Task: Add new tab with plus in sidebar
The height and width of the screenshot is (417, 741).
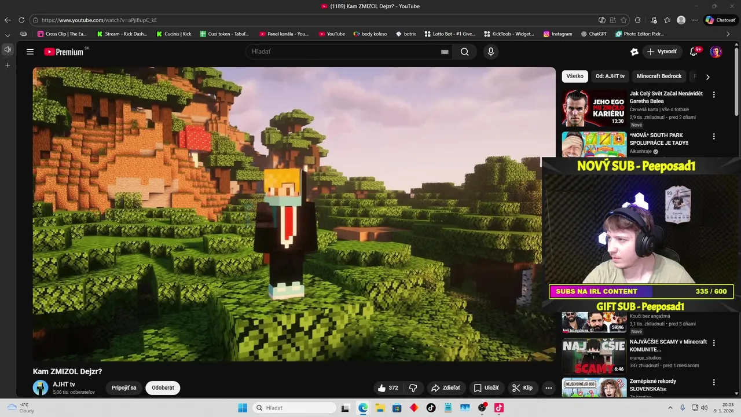Action: (8, 65)
